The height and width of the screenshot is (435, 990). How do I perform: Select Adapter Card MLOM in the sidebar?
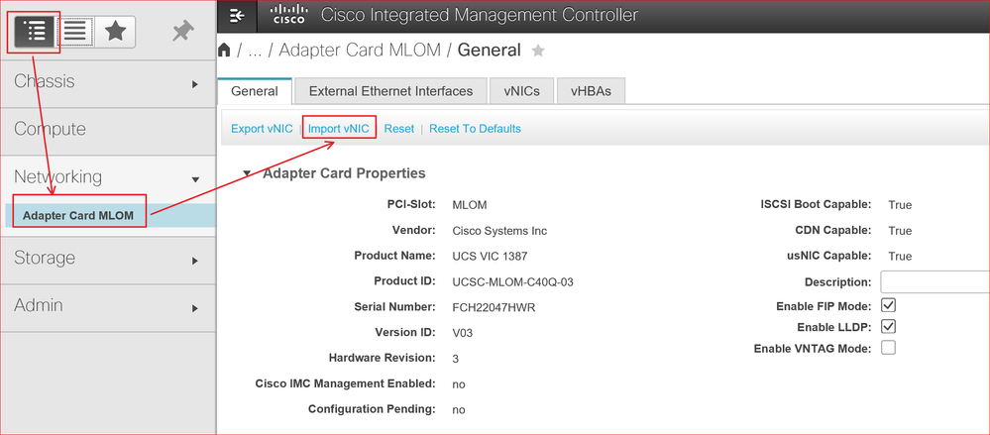point(78,215)
